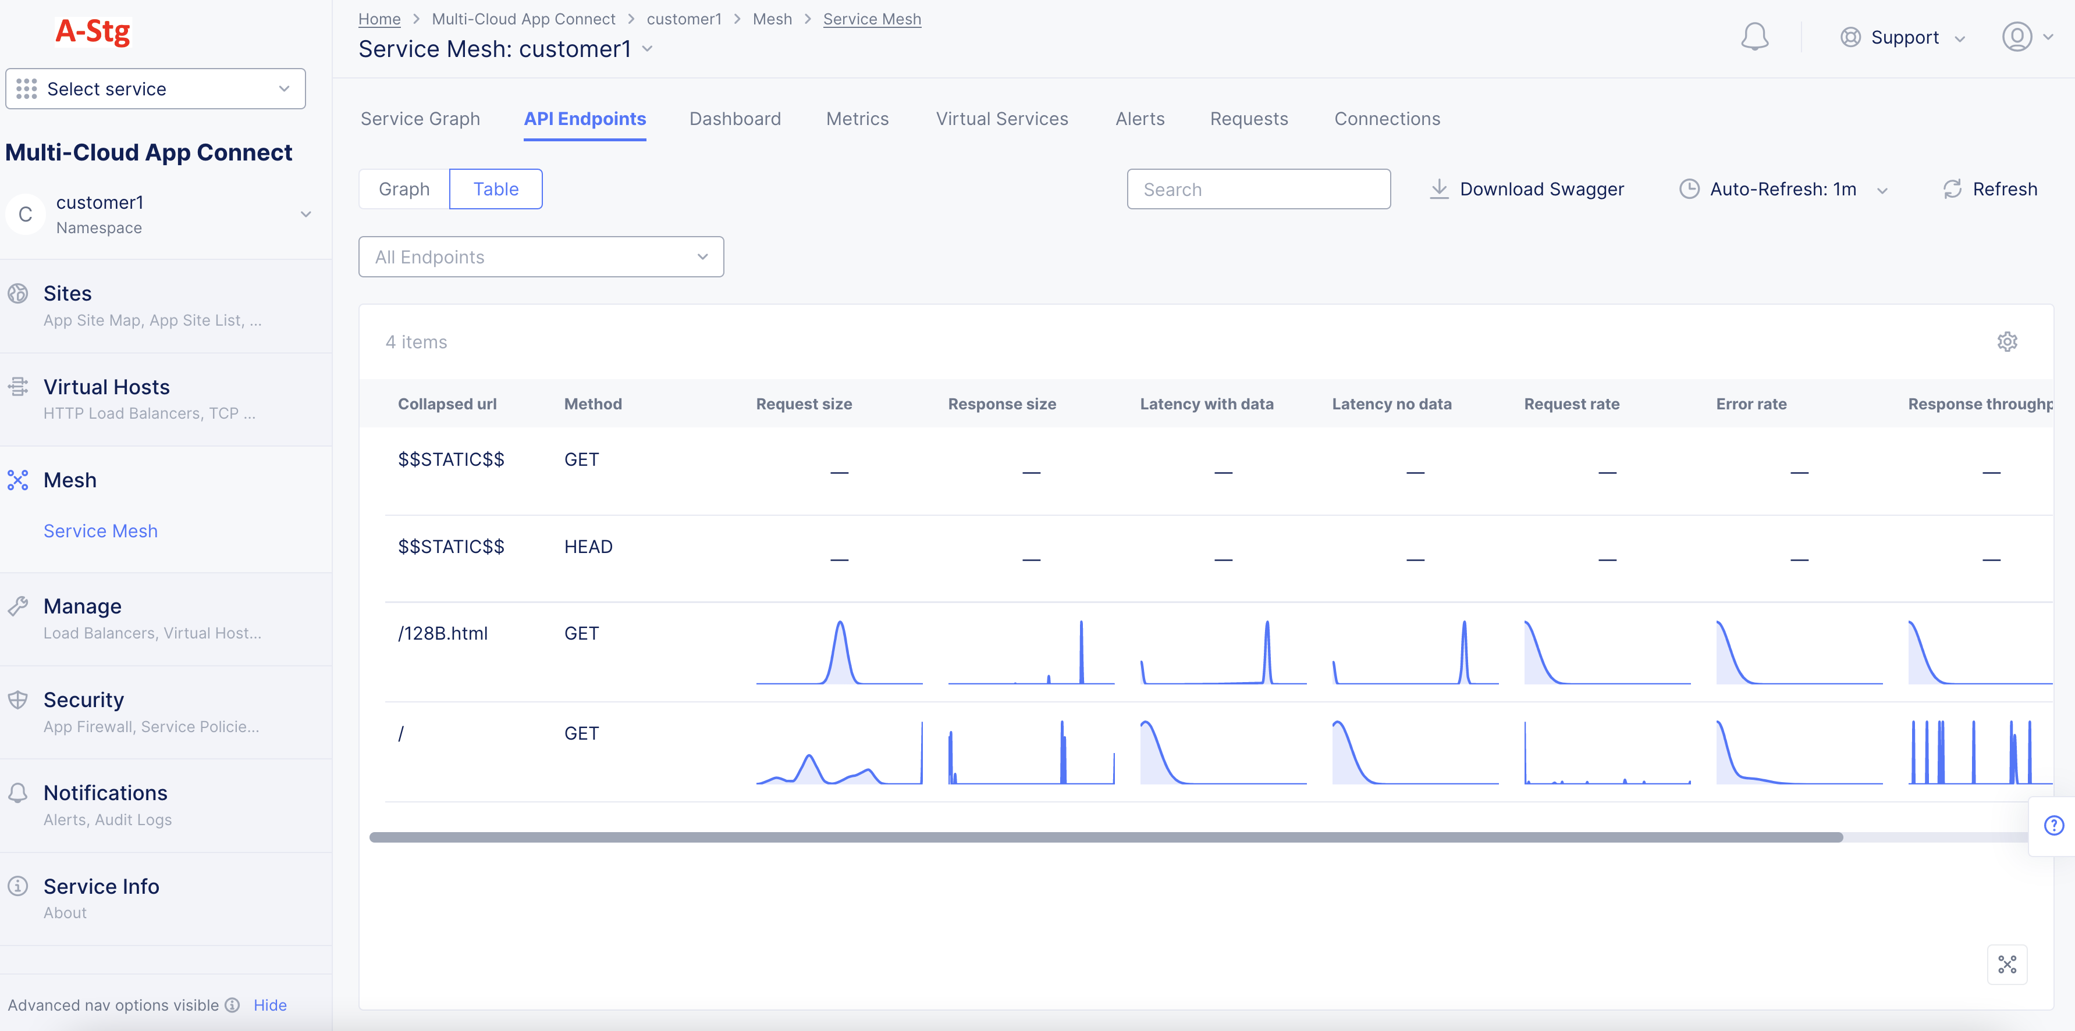Click the Download Swagger button
2075x1031 pixels.
point(1526,188)
